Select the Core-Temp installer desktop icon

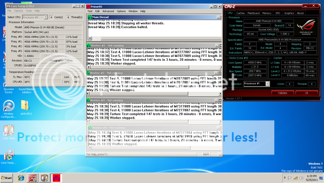(x=9, y=156)
